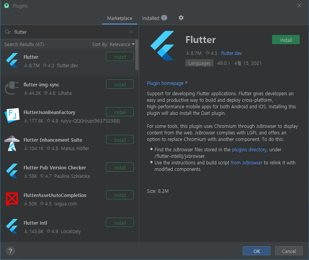Install the Flutter plugin from list
This screenshot has width=309, height=260.
pos(120,56)
